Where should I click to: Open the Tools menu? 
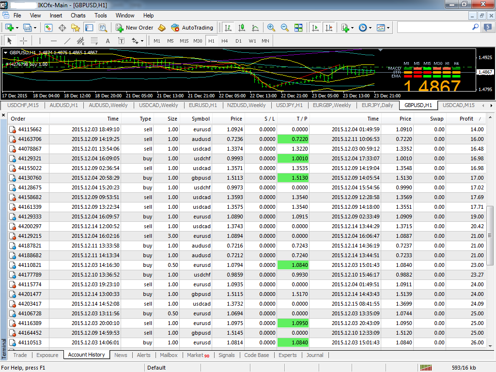101,15
